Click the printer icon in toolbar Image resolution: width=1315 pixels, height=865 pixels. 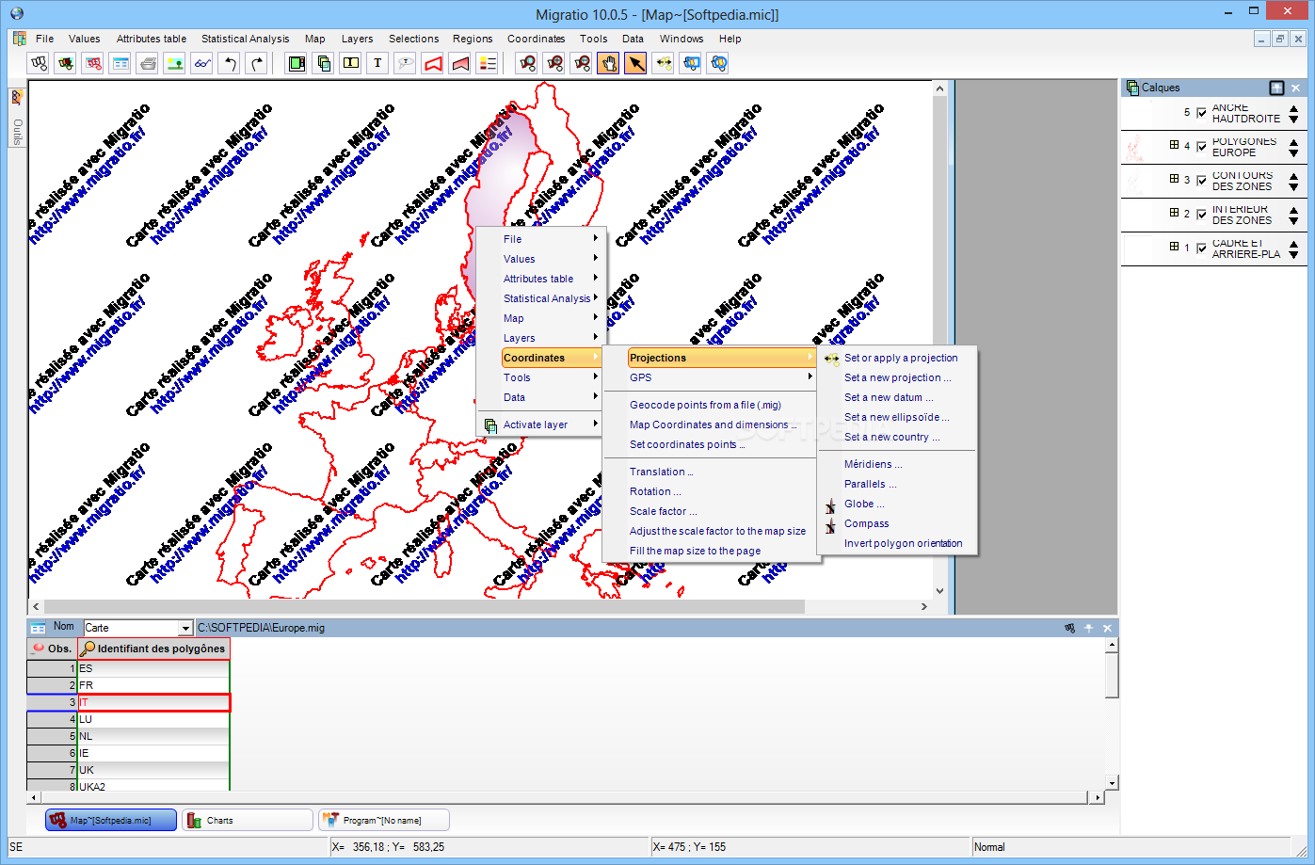(x=148, y=63)
